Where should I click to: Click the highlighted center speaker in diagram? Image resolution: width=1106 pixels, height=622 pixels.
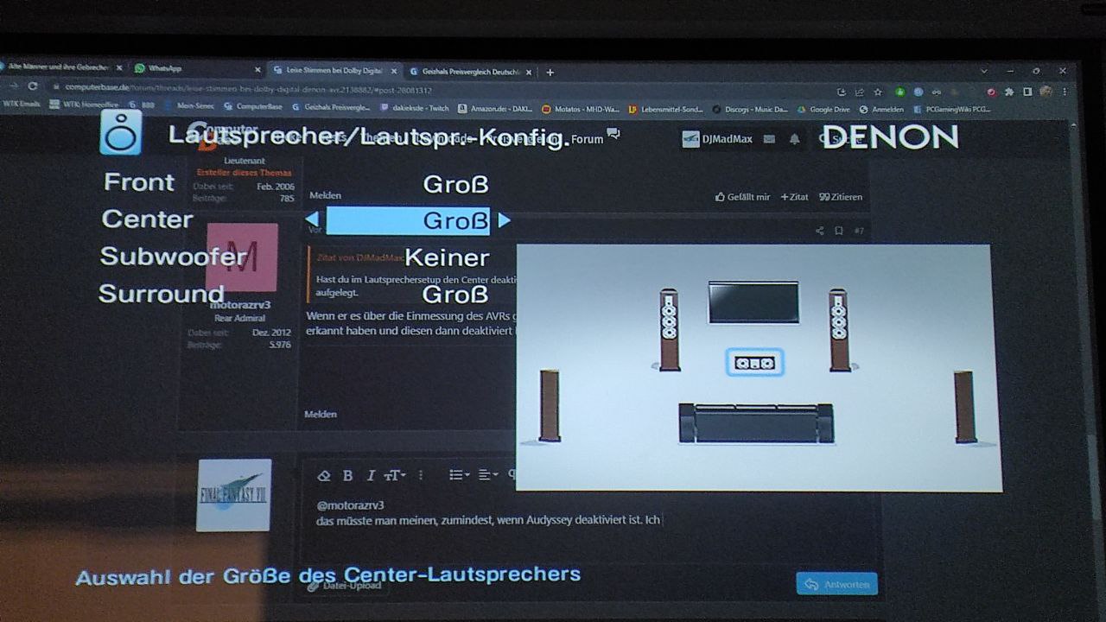point(754,363)
